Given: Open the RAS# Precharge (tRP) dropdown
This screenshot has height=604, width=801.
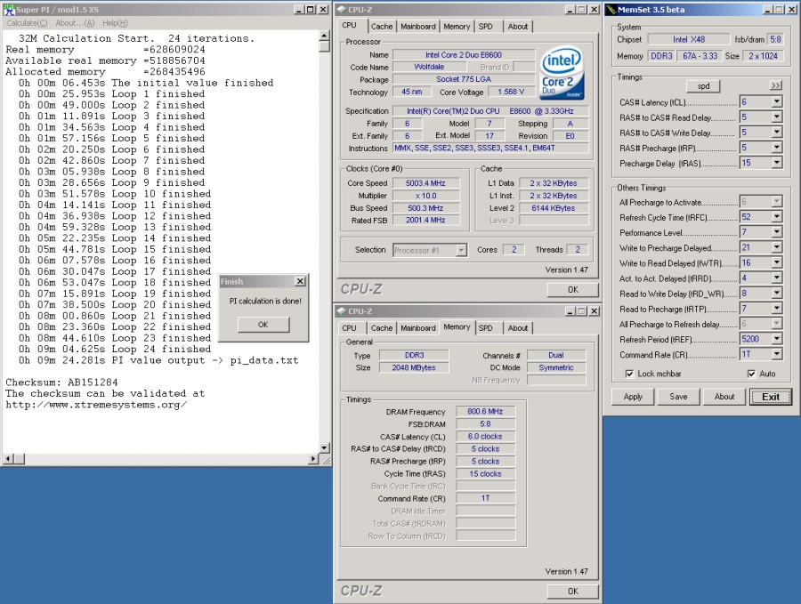Looking at the screenshot, I should tap(776, 148).
